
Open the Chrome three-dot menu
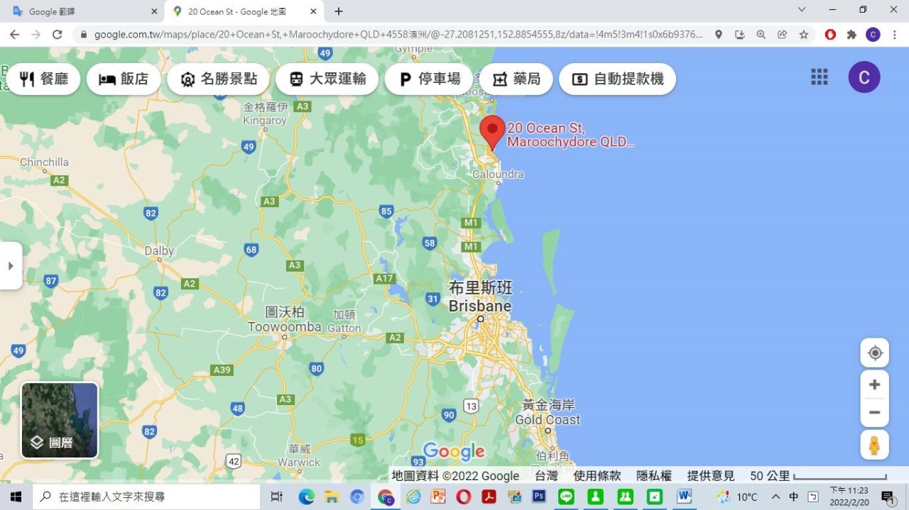[894, 34]
